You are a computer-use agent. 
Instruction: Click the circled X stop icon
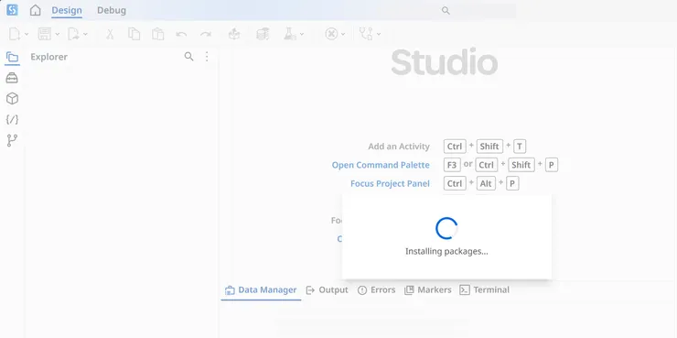pos(331,34)
